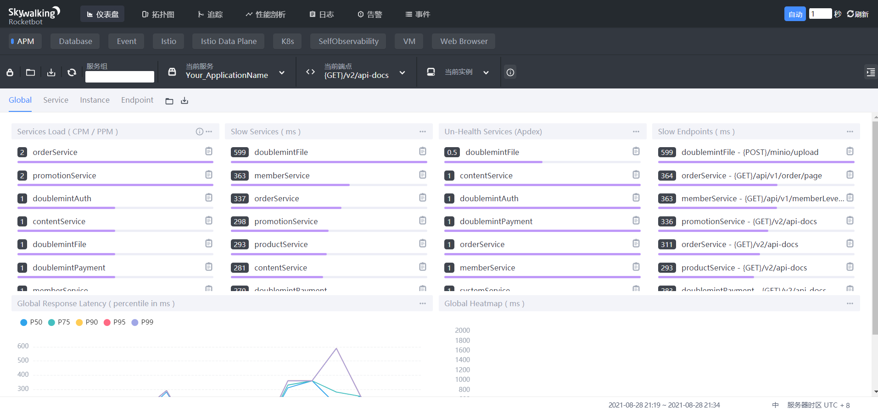The width and height of the screenshot is (878, 413).
Task: Copy the orderService name in Services Load
Action: (x=209, y=151)
